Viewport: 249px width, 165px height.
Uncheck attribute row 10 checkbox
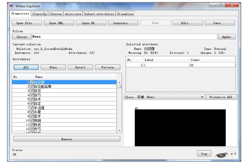coord(32,120)
